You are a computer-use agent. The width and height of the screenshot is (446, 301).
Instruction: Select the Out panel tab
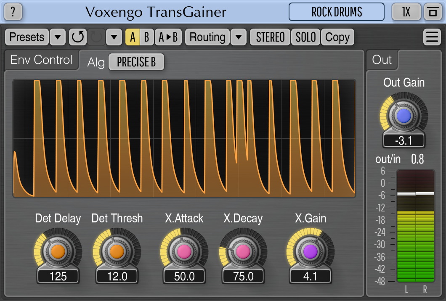[381, 60]
